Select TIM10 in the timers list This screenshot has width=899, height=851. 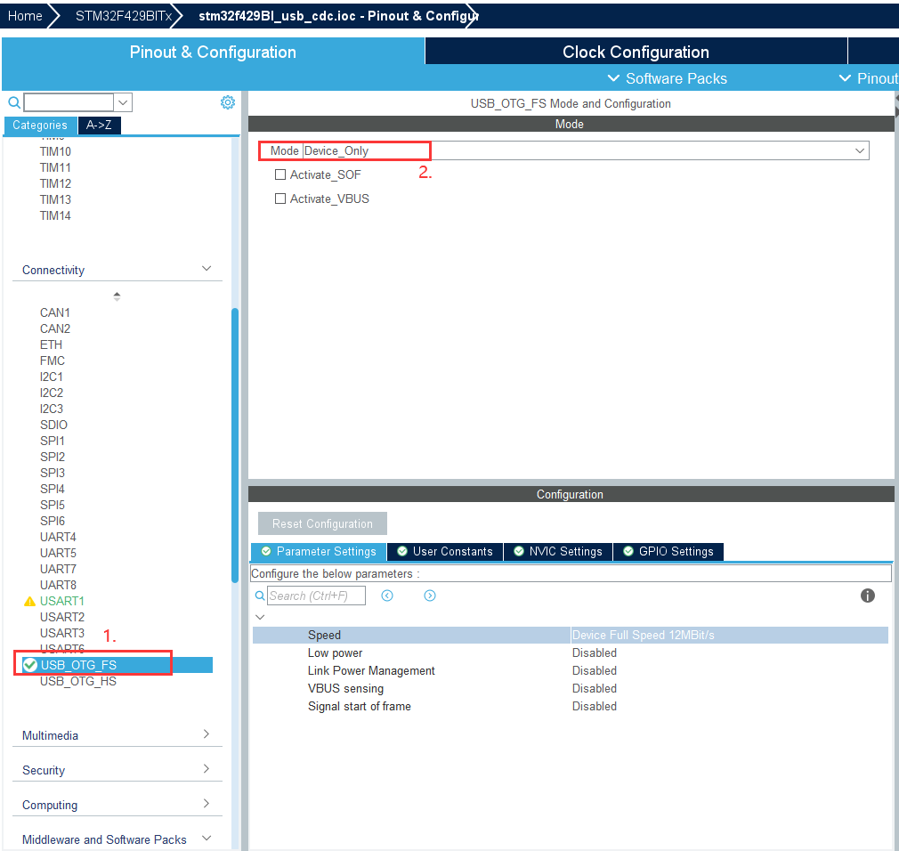click(55, 151)
